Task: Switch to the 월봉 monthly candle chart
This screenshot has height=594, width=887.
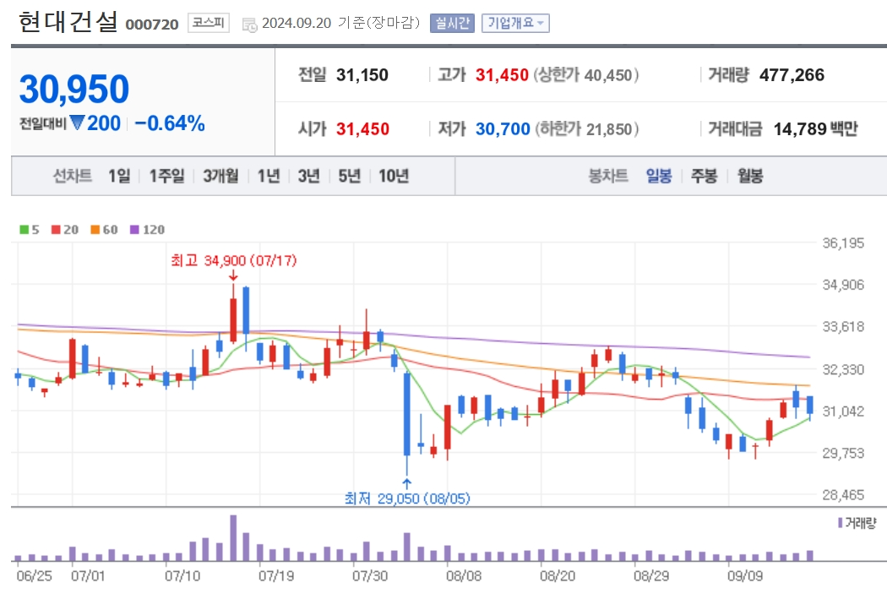Action: 750,176
